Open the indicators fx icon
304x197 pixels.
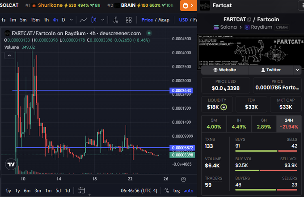[115, 20]
